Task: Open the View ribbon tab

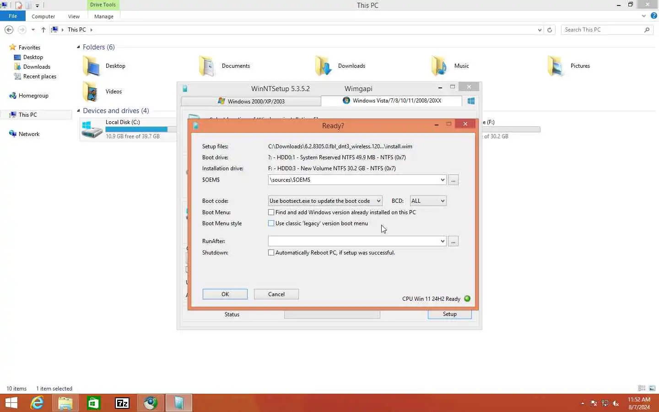Action: click(74, 16)
